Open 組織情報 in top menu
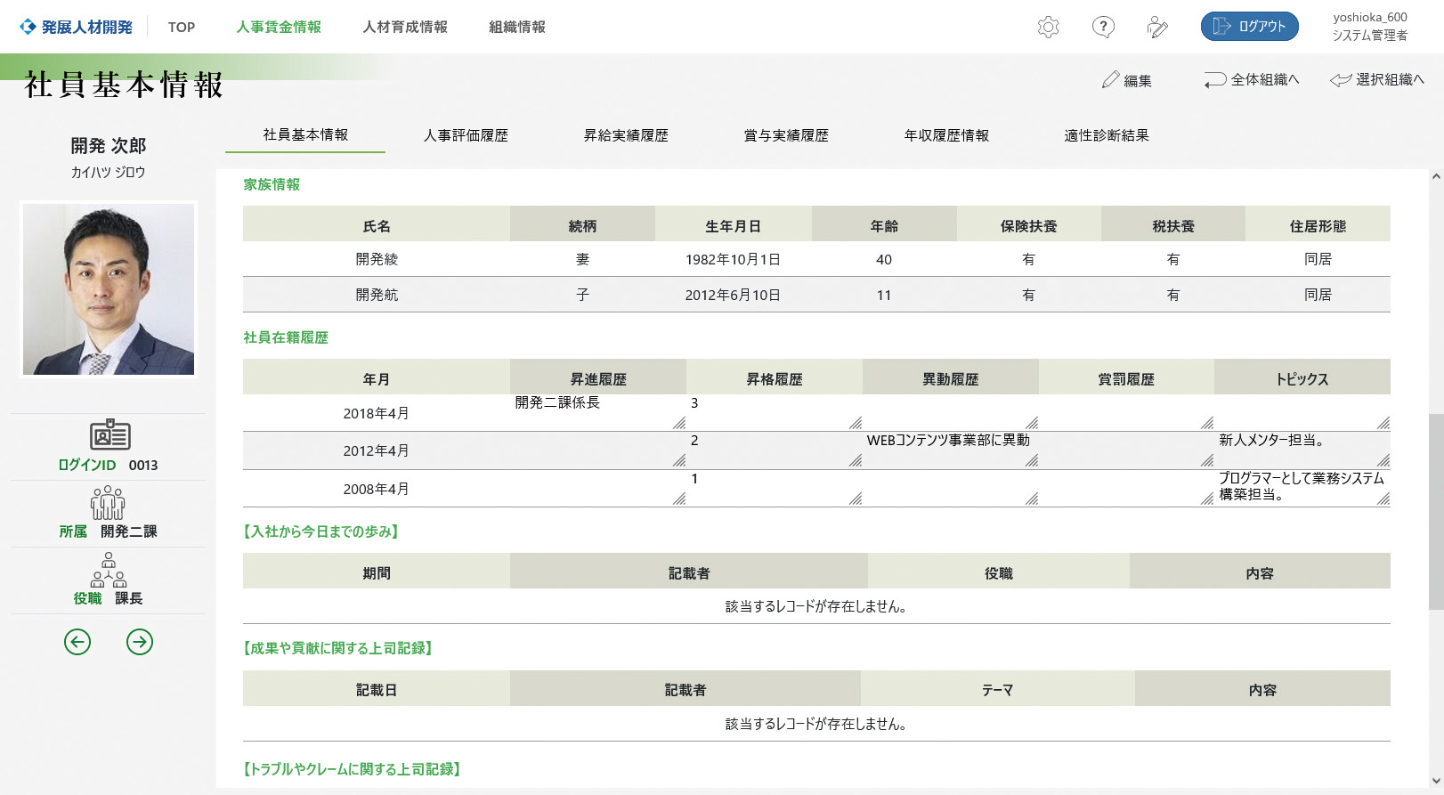The width and height of the screenshot is (1444, 795). [517, 27]
